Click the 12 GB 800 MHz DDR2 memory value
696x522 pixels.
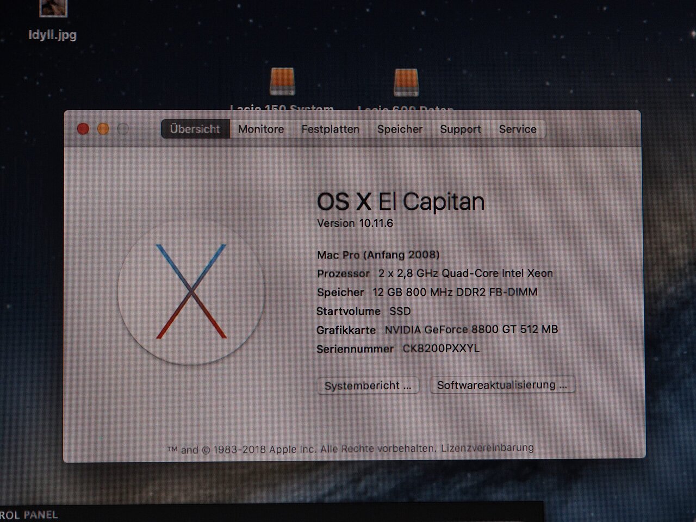(x=455, y=292)
